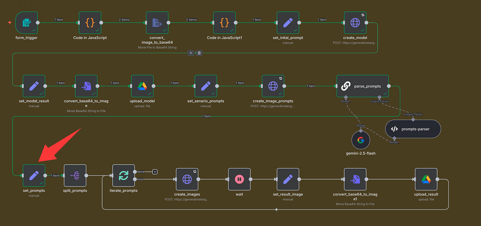
Task: Click the set_prompts node near the arrow
Action: tap(34, 176)
